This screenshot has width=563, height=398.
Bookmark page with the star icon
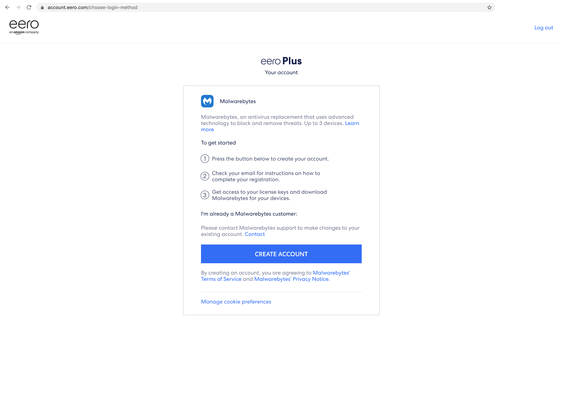[x=489, y=7]
